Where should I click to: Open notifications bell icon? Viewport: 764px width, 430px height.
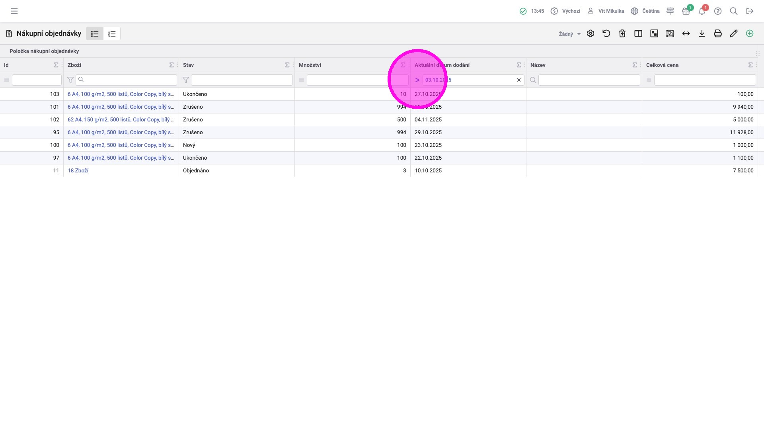pos(702,11)
